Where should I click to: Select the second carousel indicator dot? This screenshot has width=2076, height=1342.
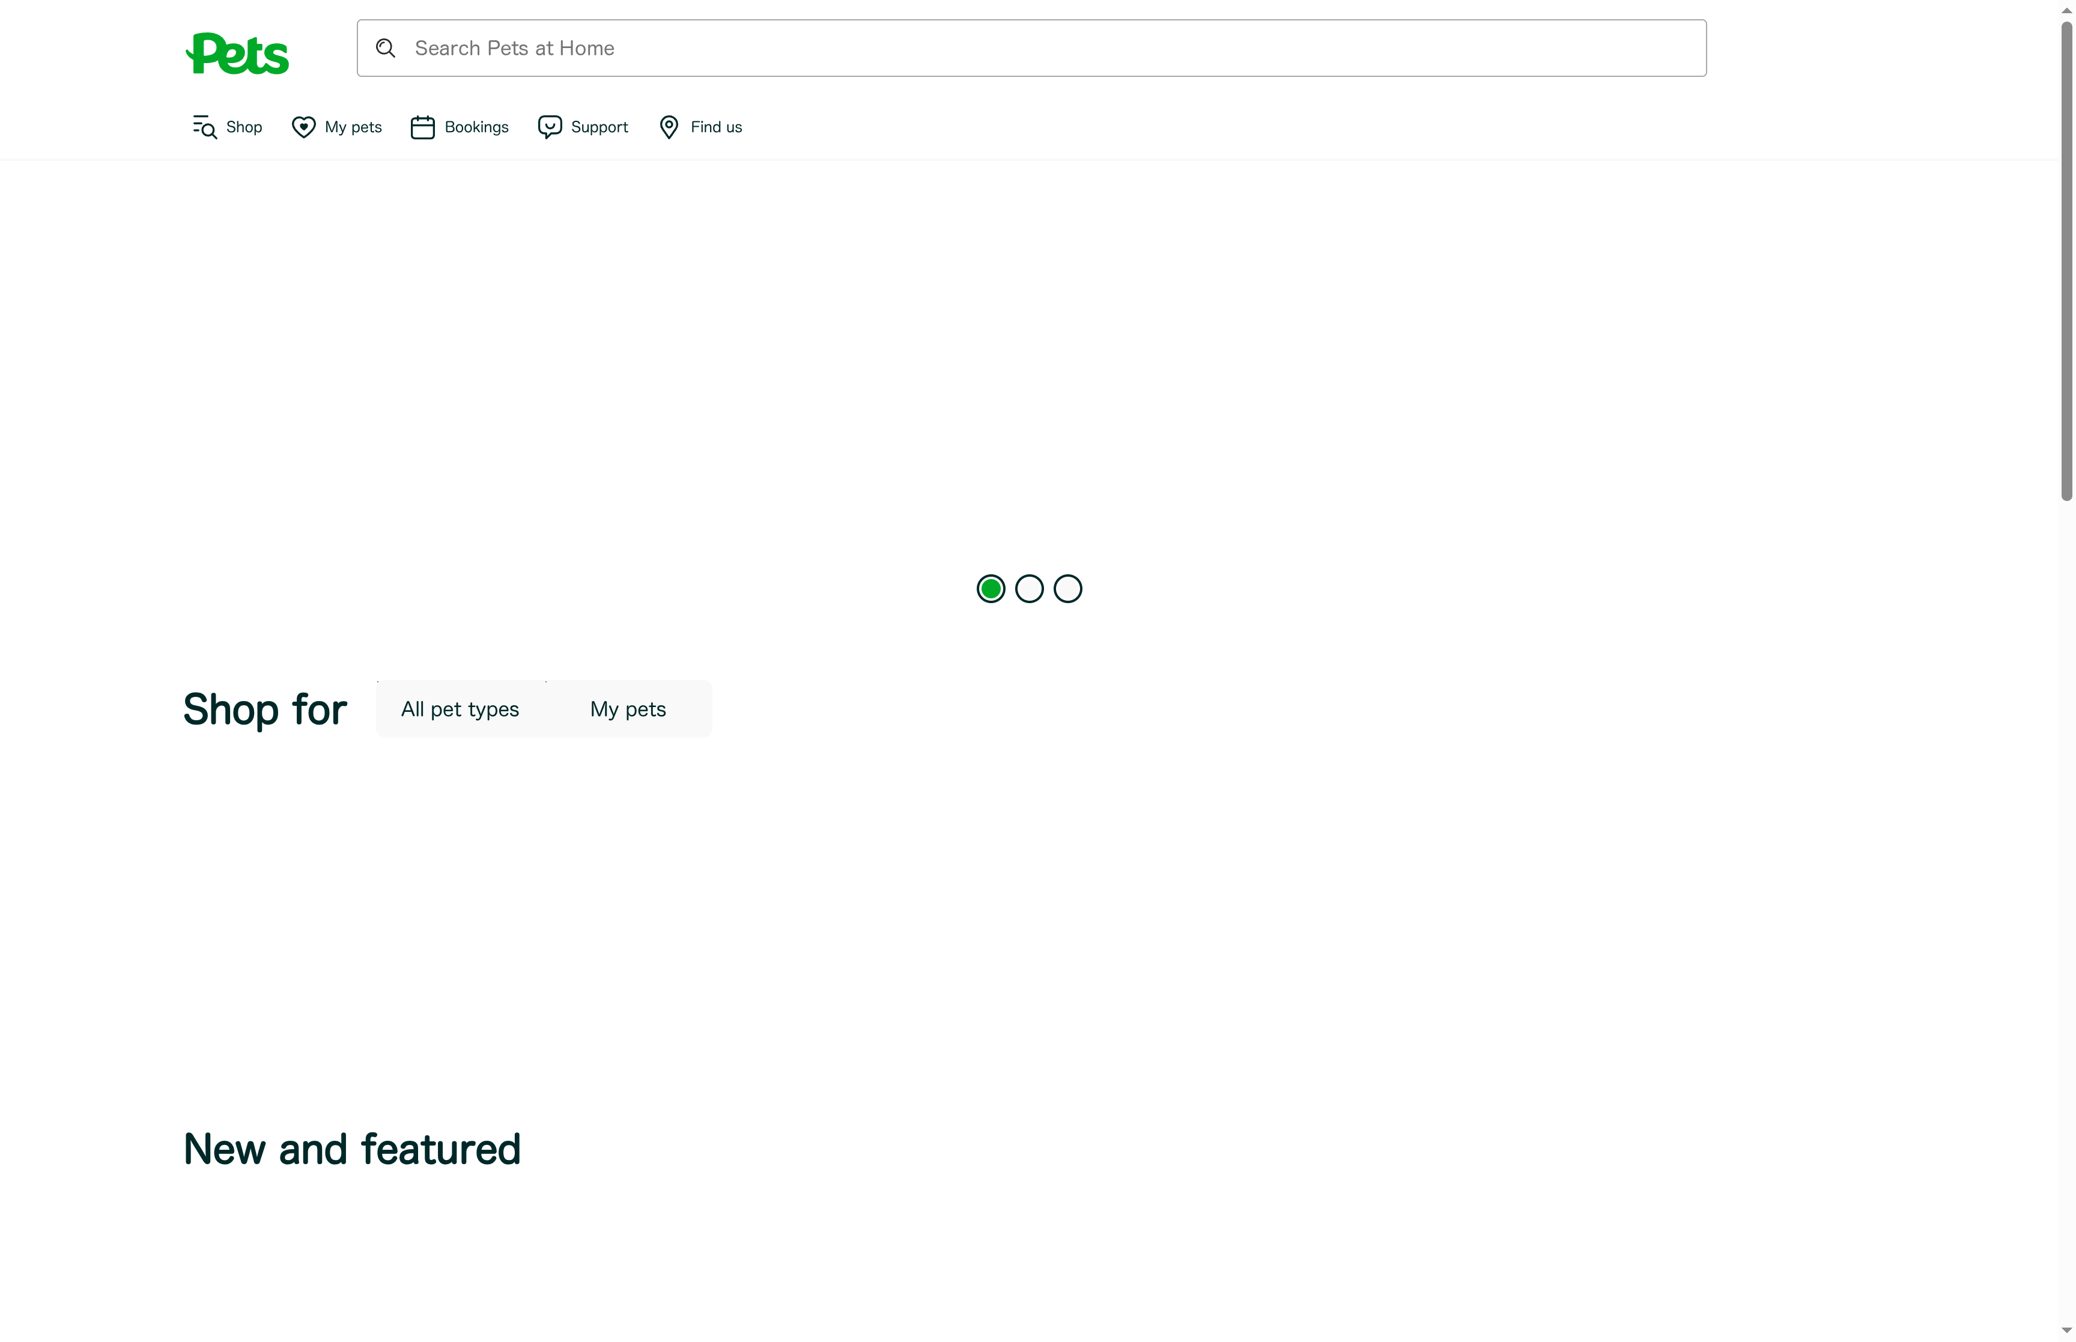point(1029,588)
